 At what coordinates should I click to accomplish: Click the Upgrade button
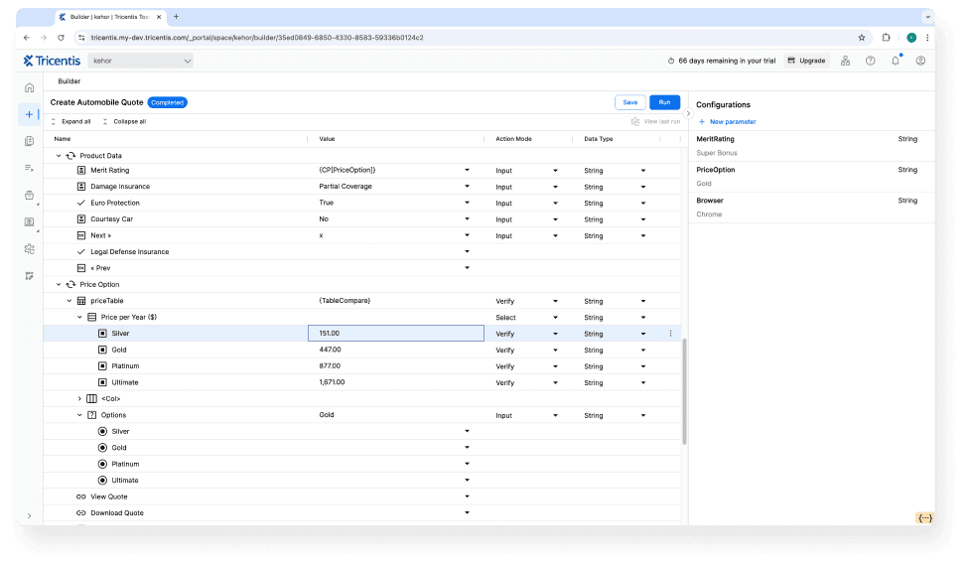pyautogui.click(x=806, y=61)
